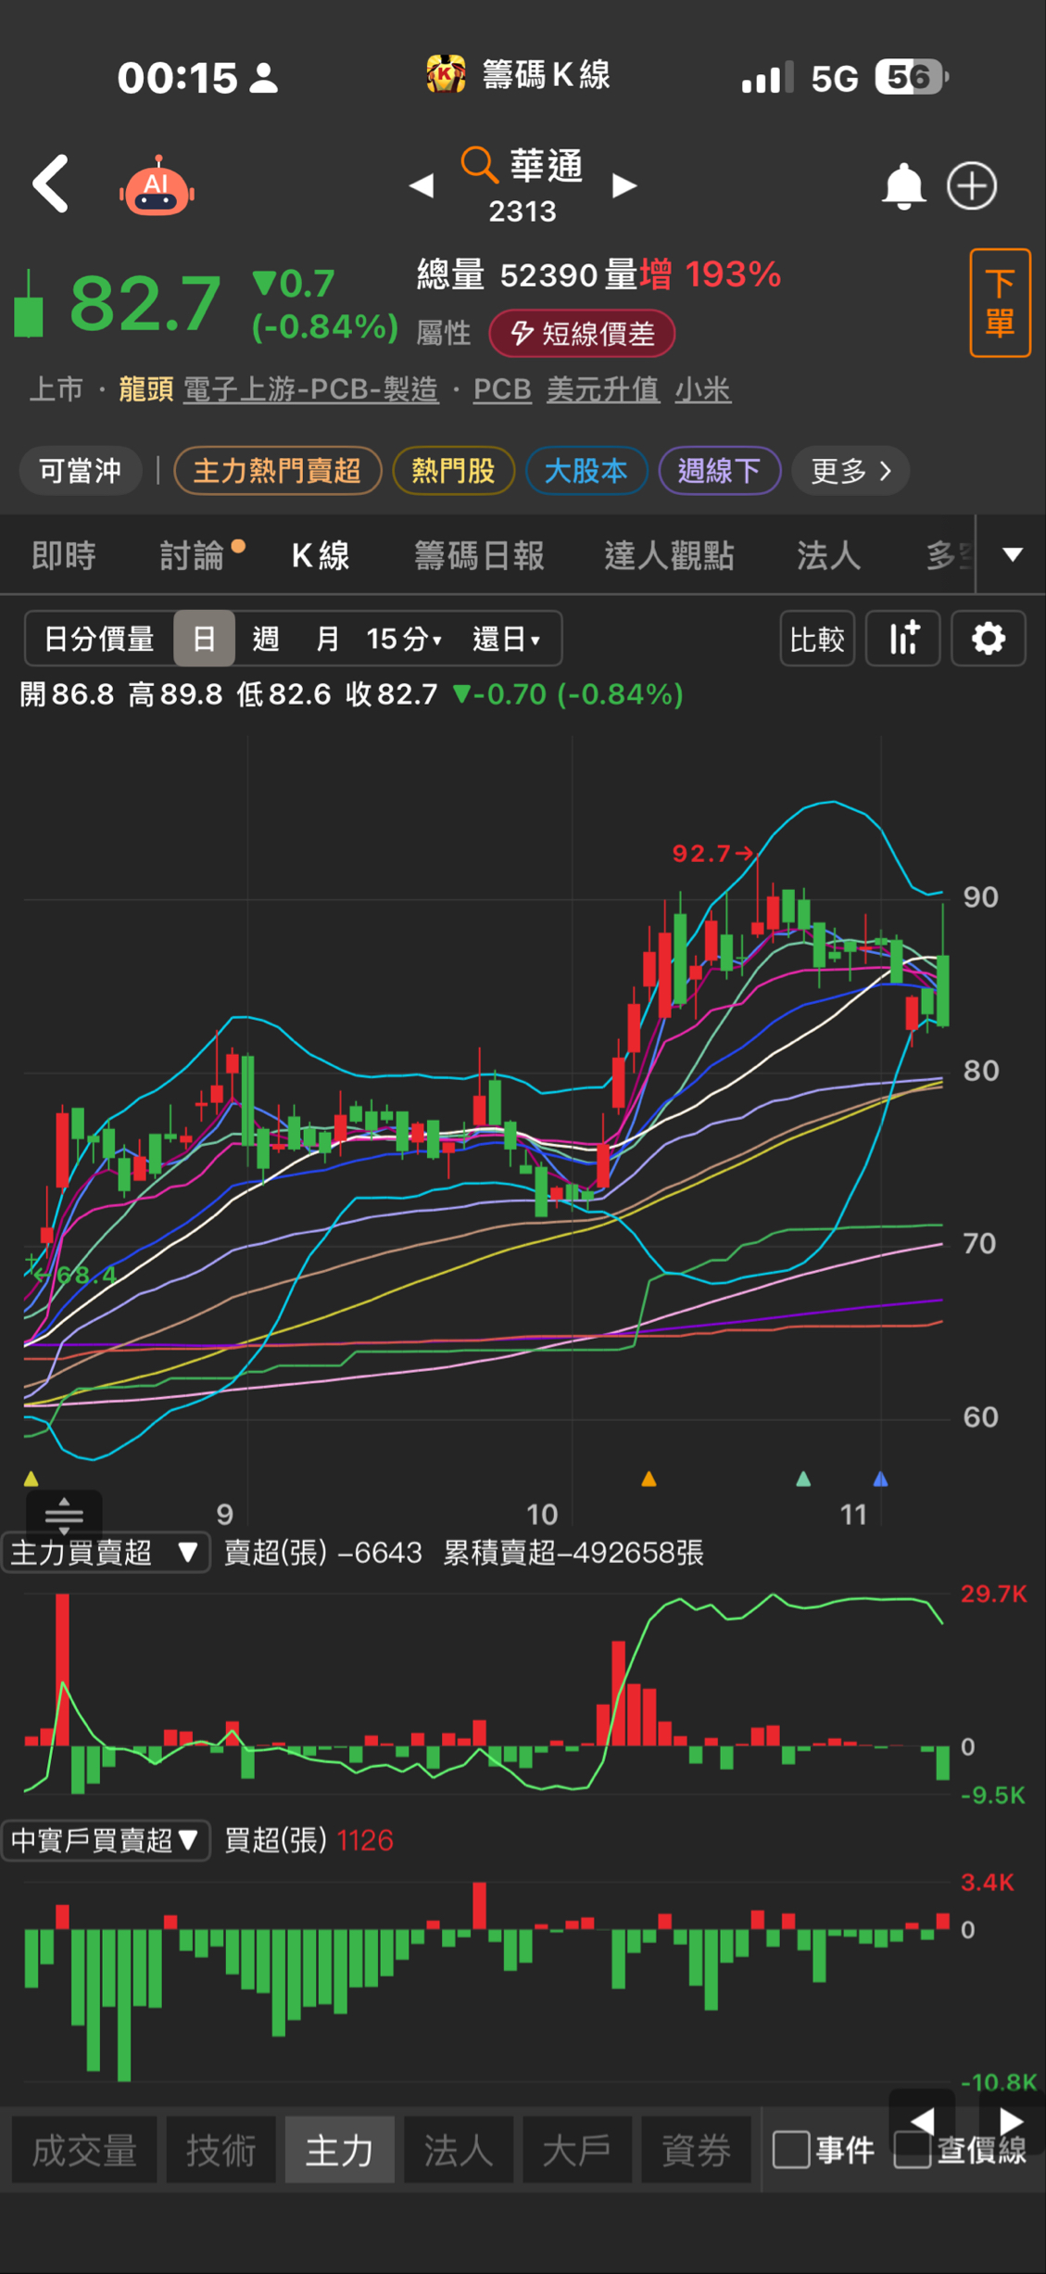Enable the 事件 checkbox

point(791,2149)
